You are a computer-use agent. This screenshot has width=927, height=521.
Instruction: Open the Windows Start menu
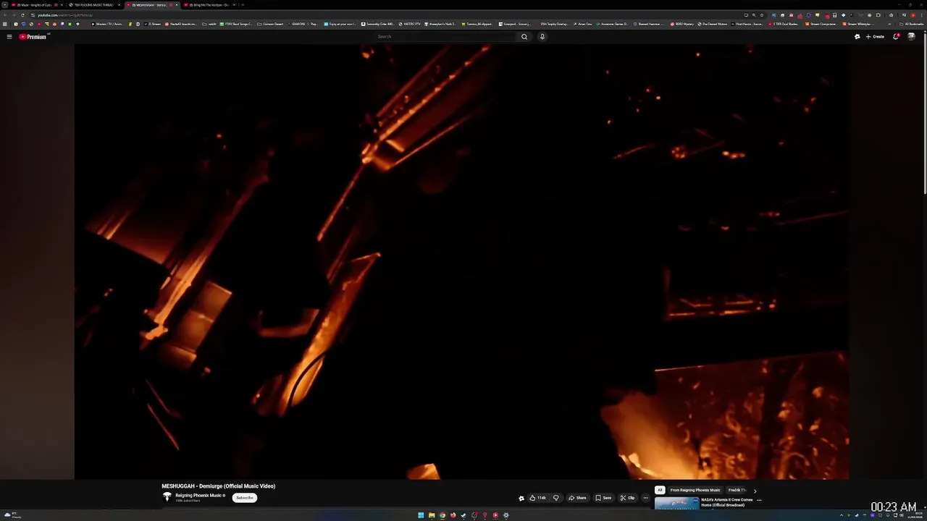tap(421, 515)
